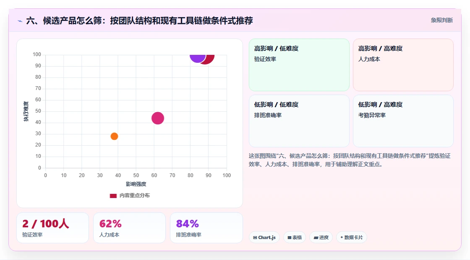Screen dimensions: 470x260
Task: Click the icon inside the 进度 chip
Action: pyautogui.click(x=316, y=238)
